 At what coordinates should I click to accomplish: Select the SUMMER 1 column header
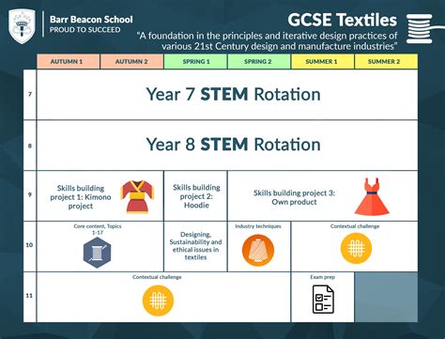(x=323, y=61)
